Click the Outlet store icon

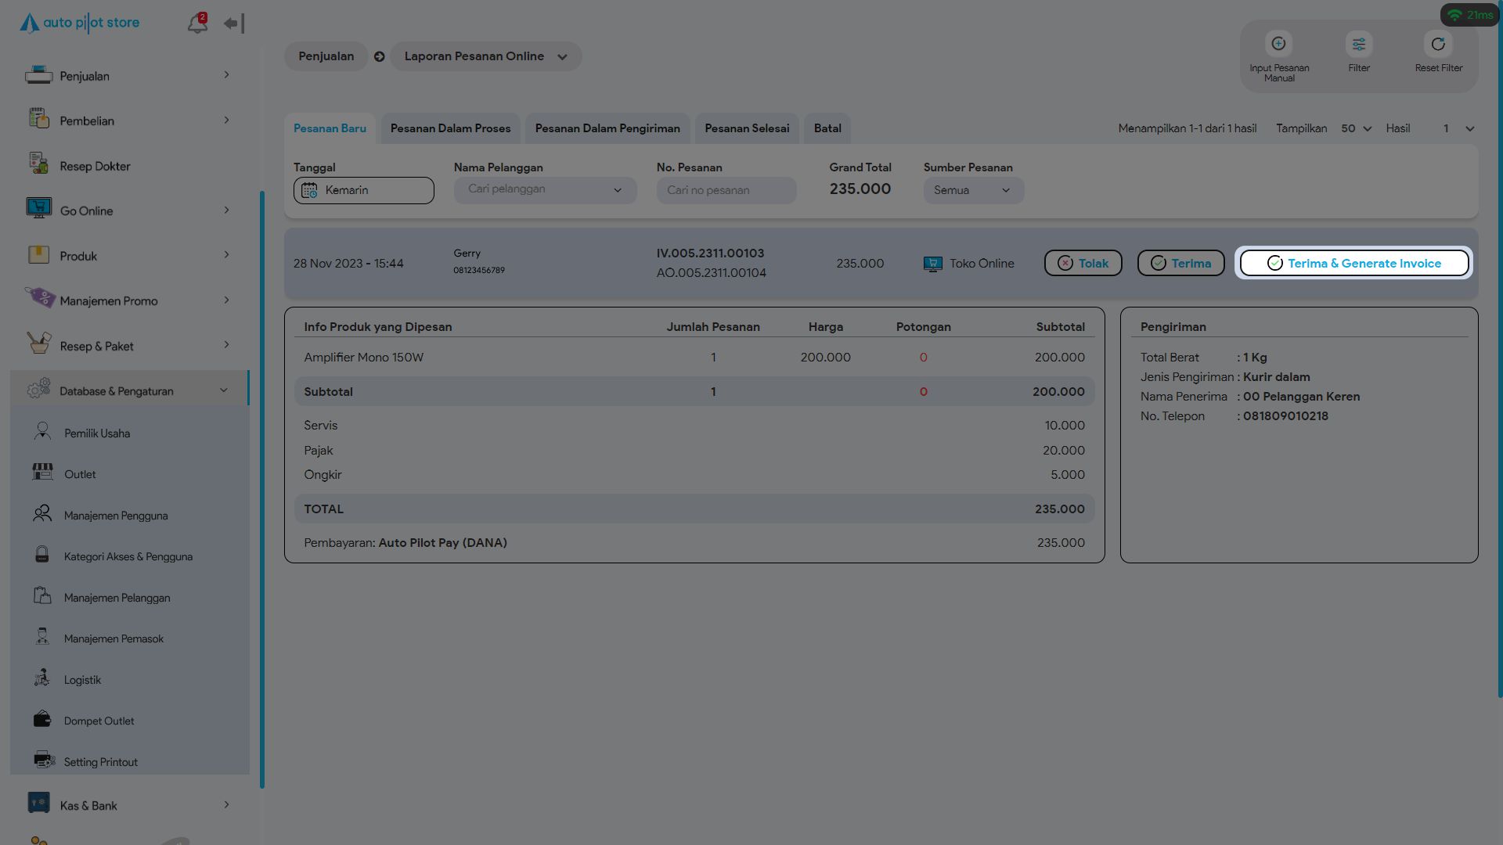[x=42, y=473]
